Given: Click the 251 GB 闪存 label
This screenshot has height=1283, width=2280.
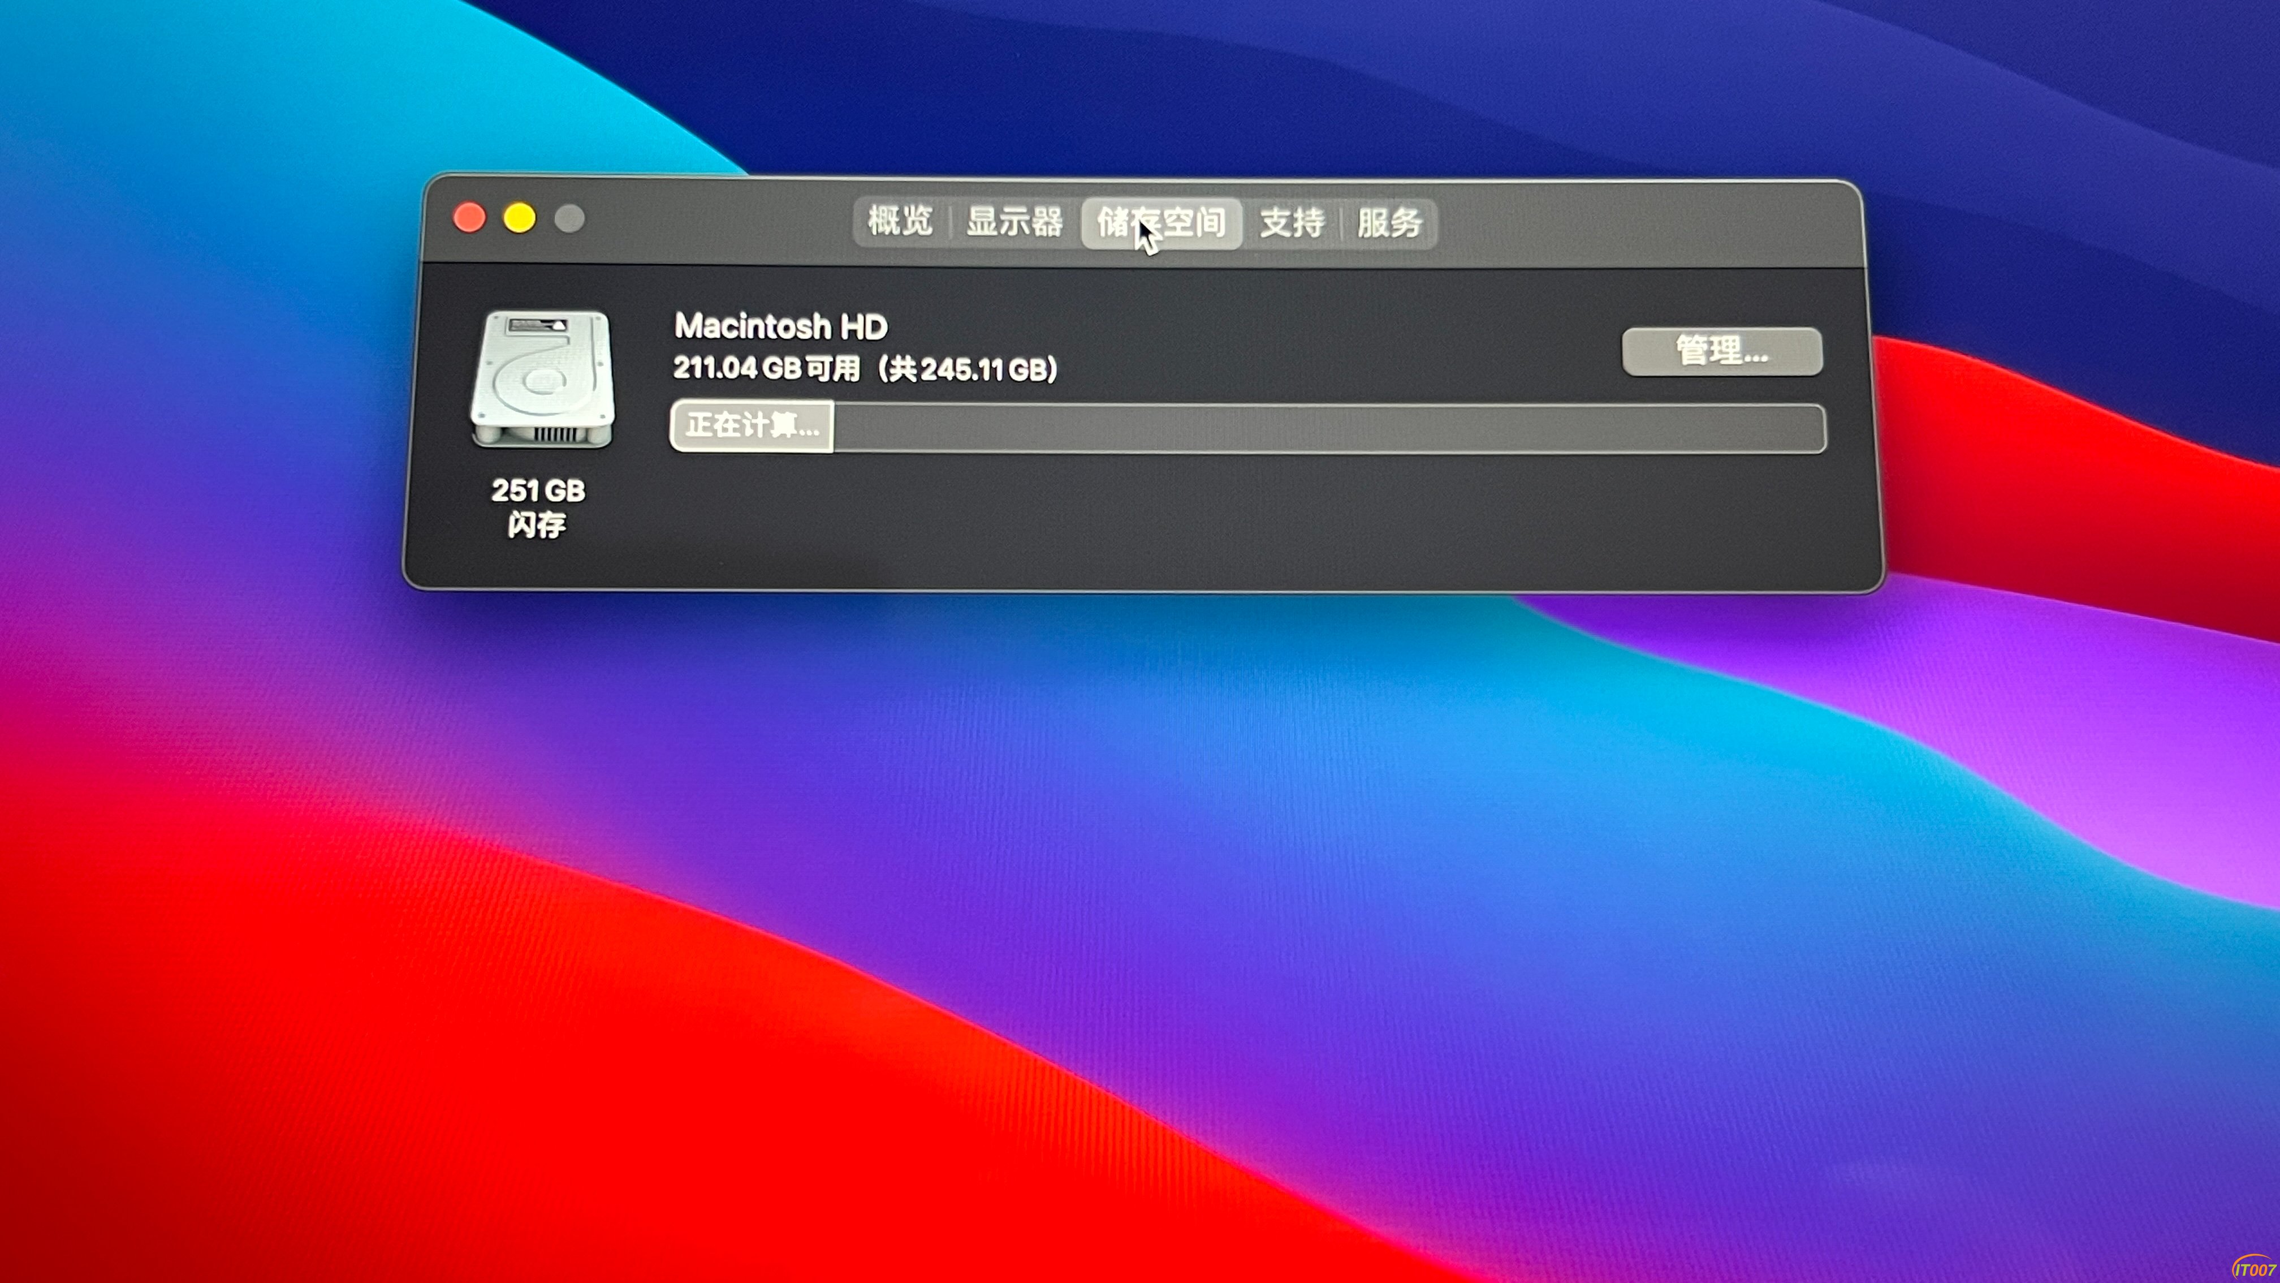Looking at the screenshot, I should pyautogui.click(x=538, y=507).
